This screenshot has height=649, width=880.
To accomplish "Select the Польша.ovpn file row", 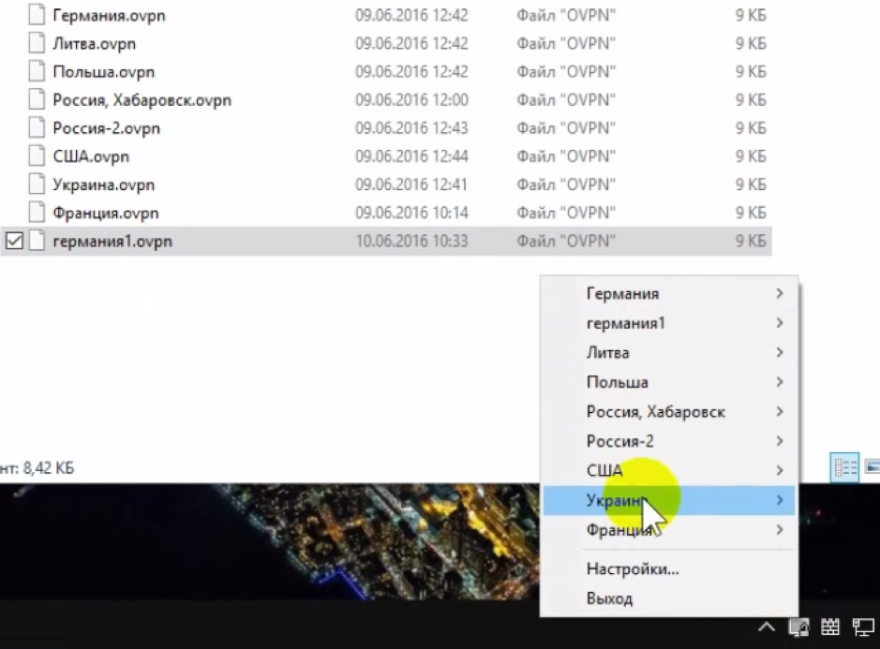I will 103,72.
